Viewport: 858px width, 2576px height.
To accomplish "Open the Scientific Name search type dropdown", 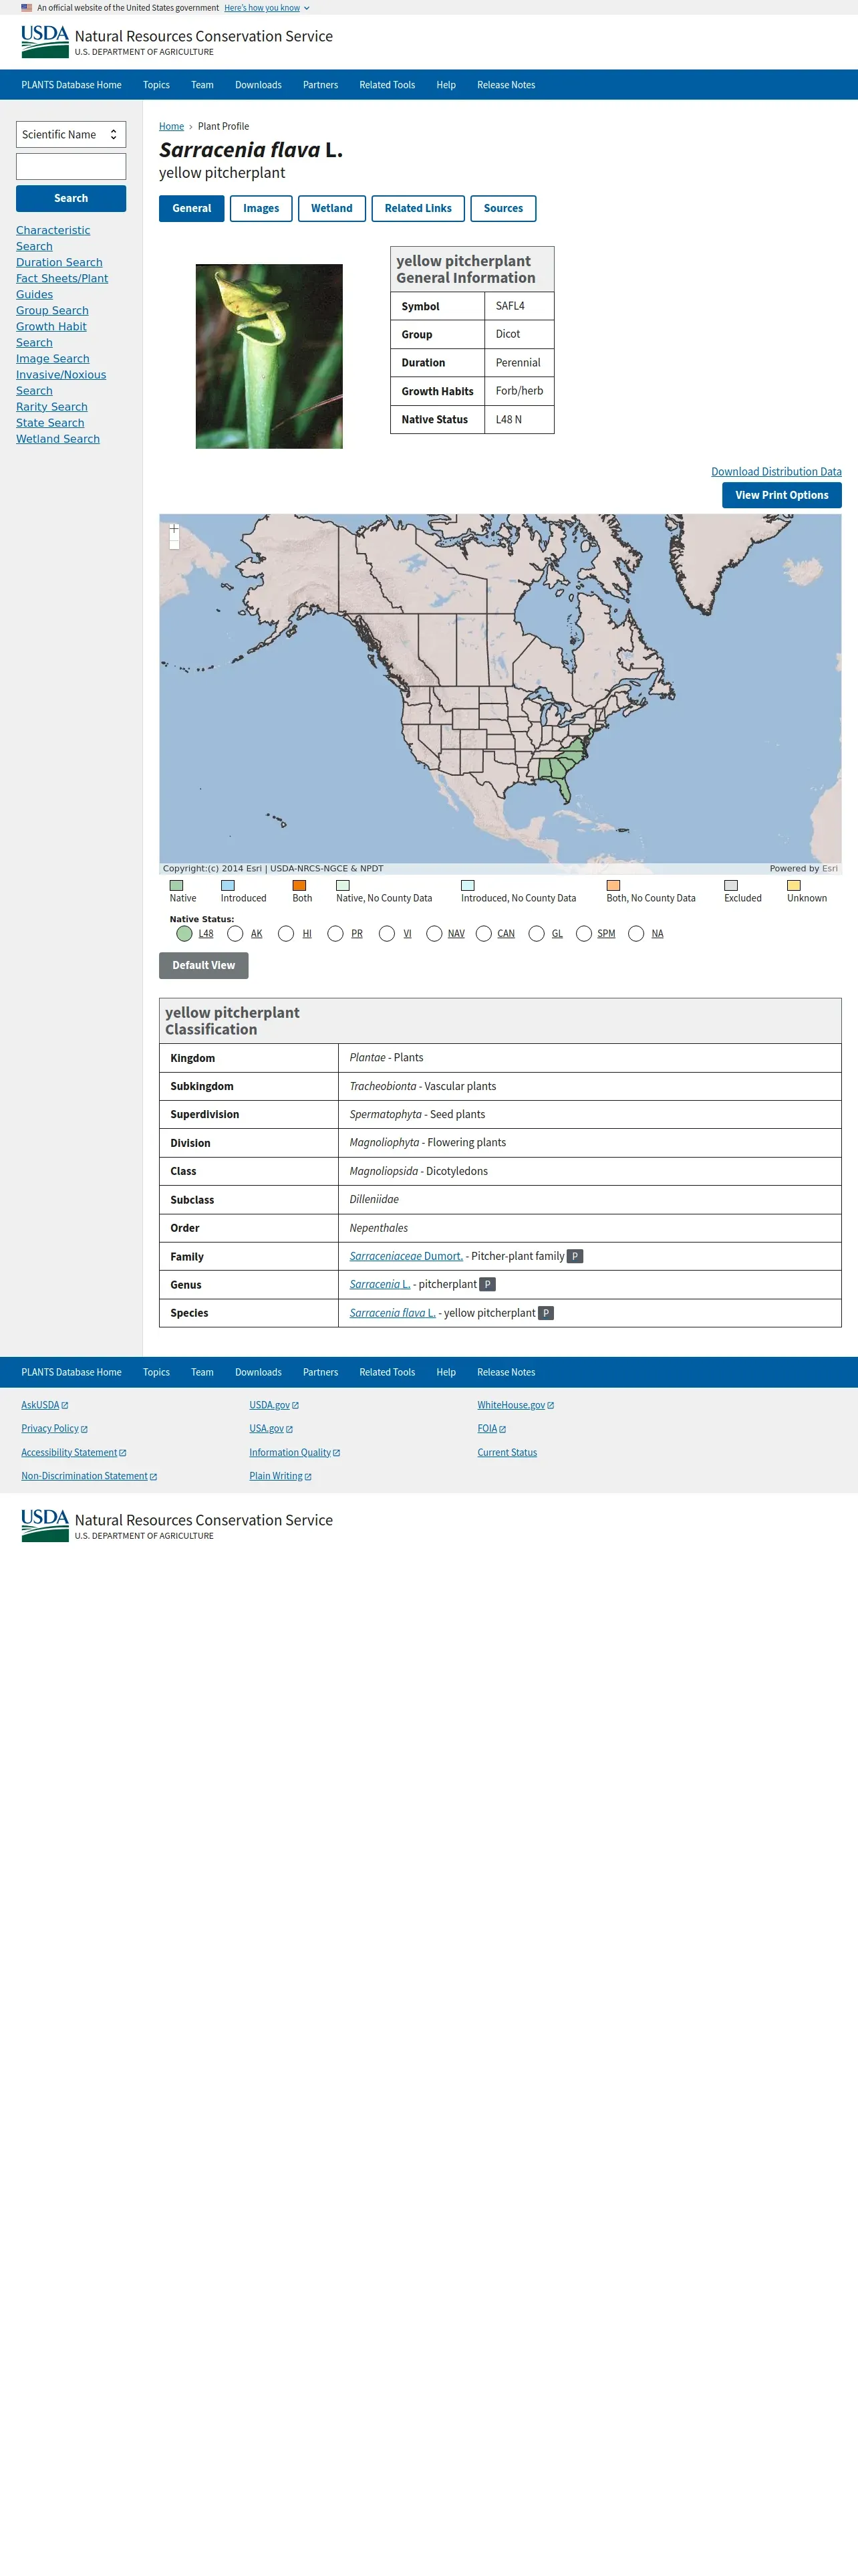I will click(71, 134).
